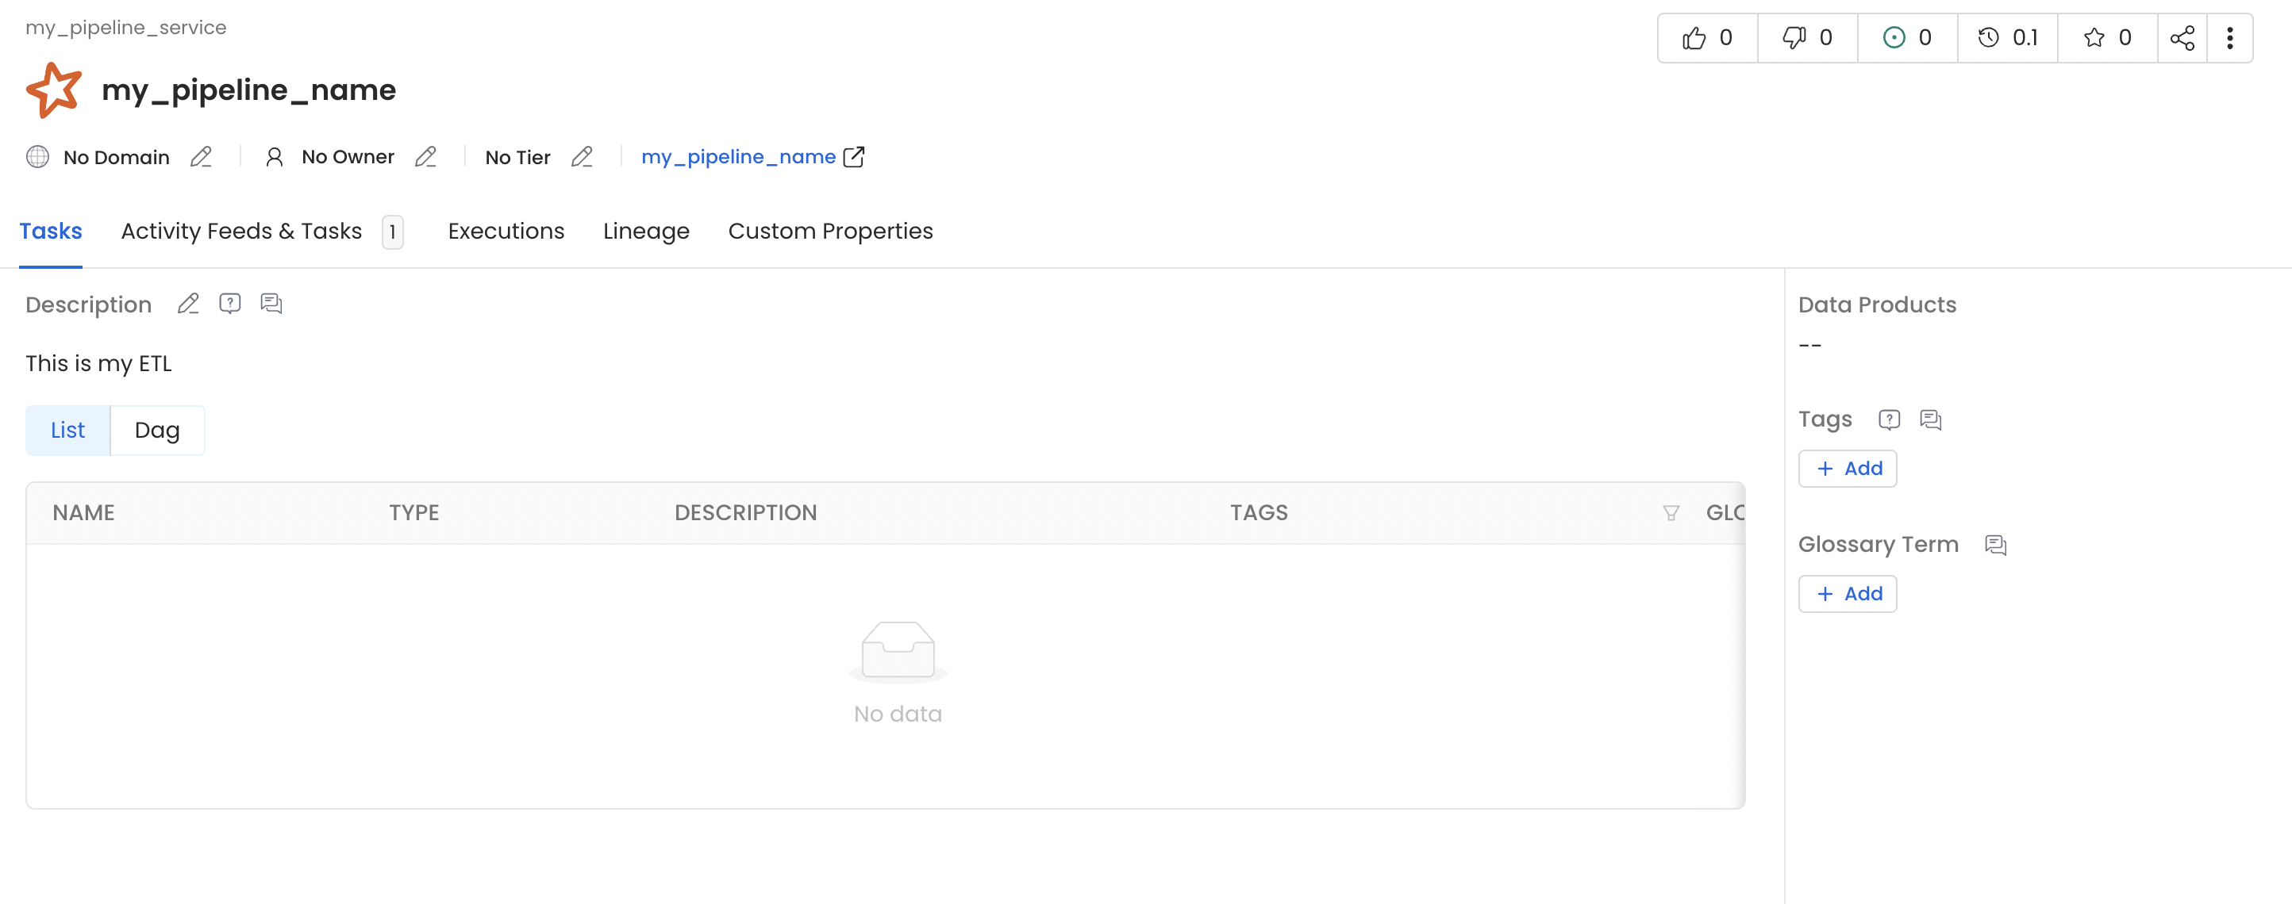Upvote the pipeline with the thumbs up icon
The height and width of the screenshot is (904, 2292).
click(x=1694, y=37)
